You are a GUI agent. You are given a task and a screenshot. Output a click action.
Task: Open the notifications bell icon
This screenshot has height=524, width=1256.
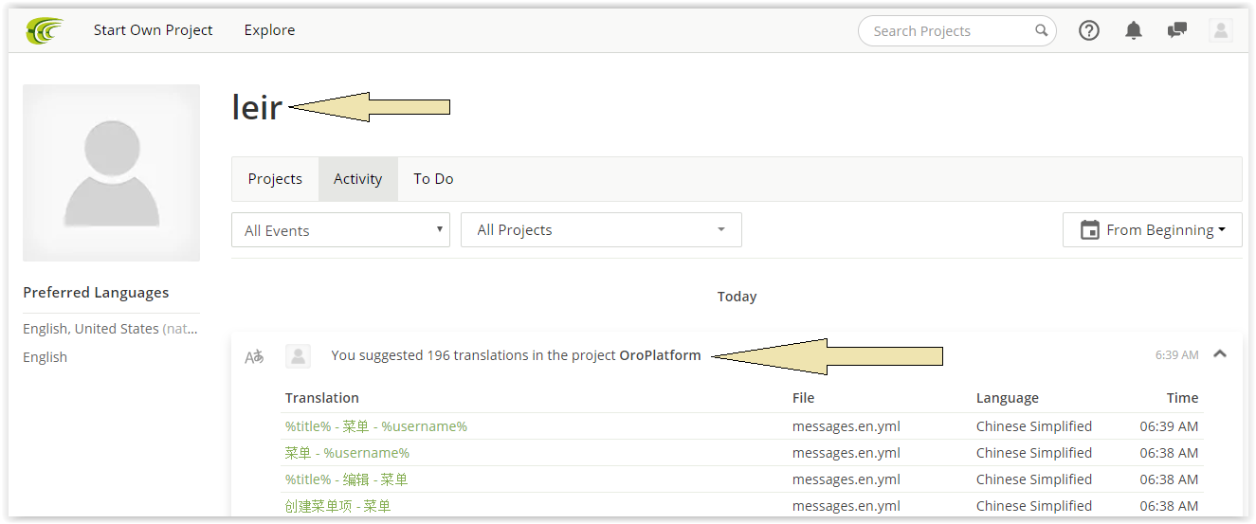pyautogui.click(x=1134, y=30)
